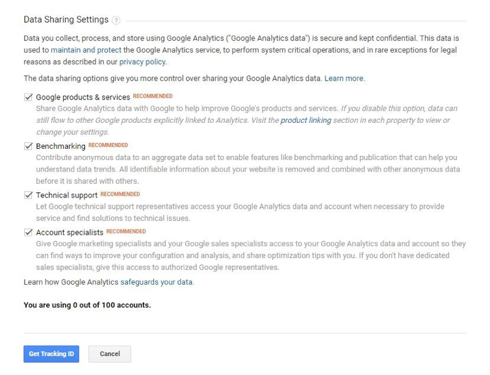This screenshot has width=490, height=375.
Task: Open the help icon beside Data Sharing Settings
Action: coord(116,21)
